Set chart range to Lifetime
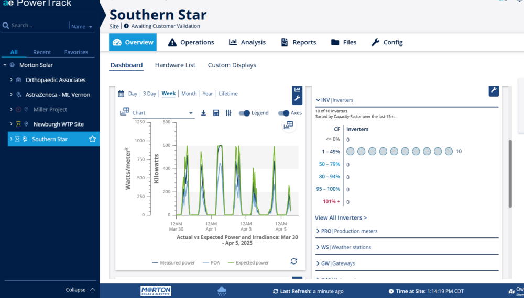The height and width of the screenshot is (298, 524). coord(228,94)
